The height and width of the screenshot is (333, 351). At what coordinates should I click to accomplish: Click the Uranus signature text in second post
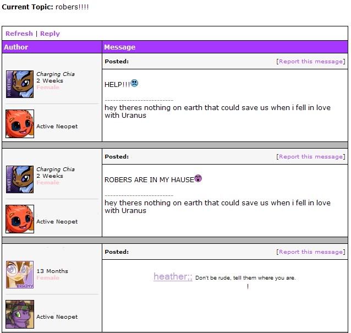[217, 206]
